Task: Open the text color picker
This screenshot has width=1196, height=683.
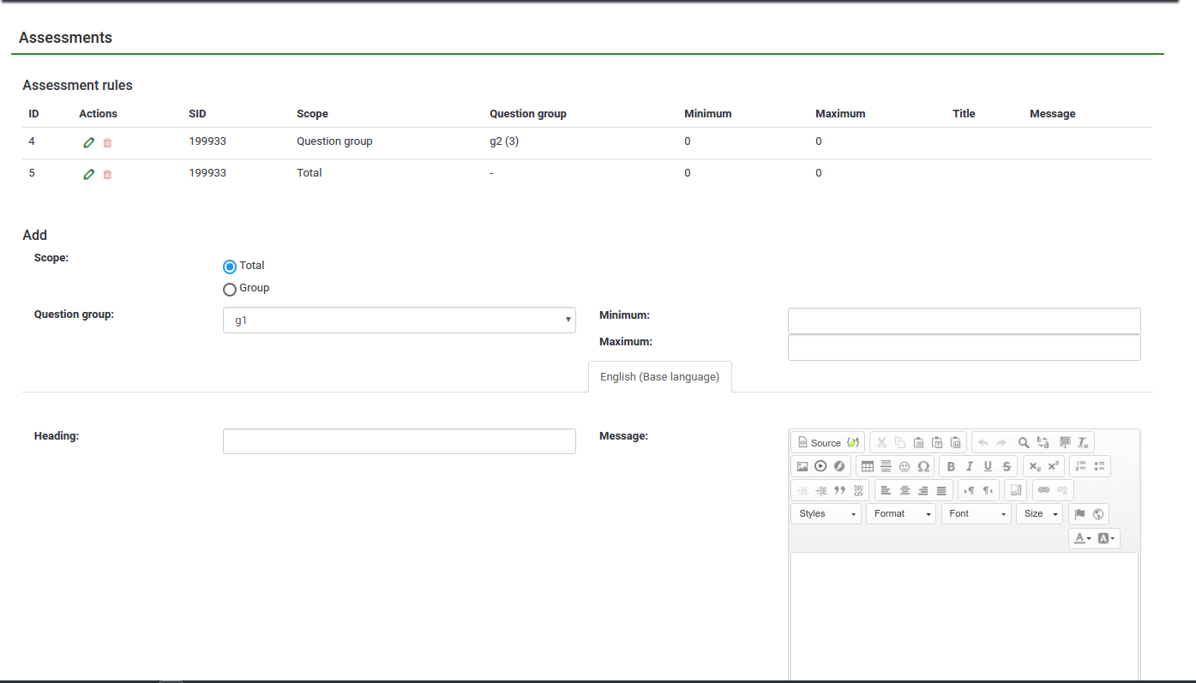Action: (1083, 538)
